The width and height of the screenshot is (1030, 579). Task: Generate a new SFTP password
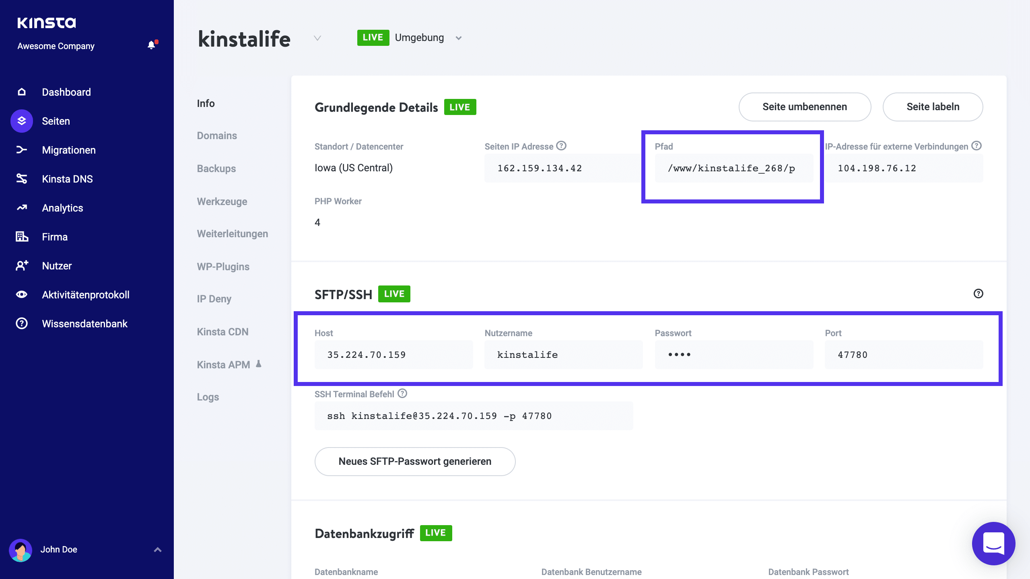pyautogui.click(x=415, y=461)
